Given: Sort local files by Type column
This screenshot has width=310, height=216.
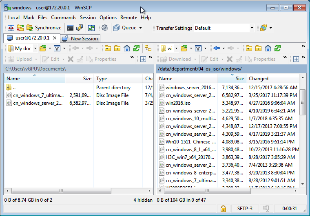Looking at the screenshot, I should (118, 79).
